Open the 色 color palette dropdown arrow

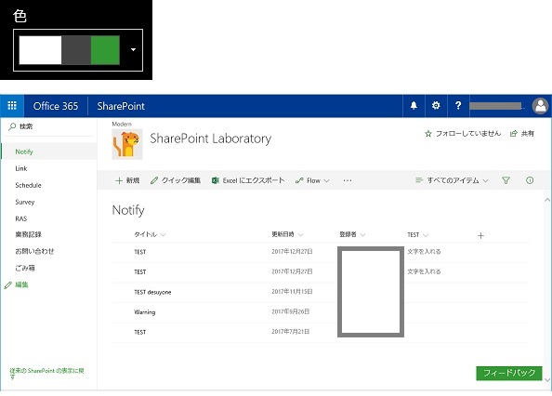pos(133,49)
